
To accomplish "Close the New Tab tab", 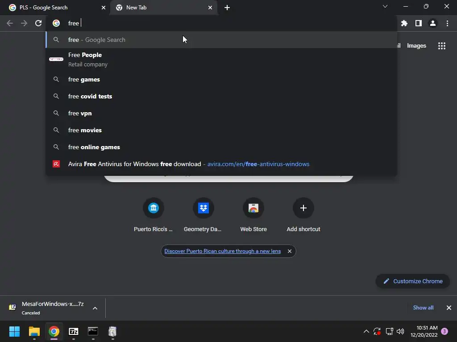I will click(x=210, y=8).
